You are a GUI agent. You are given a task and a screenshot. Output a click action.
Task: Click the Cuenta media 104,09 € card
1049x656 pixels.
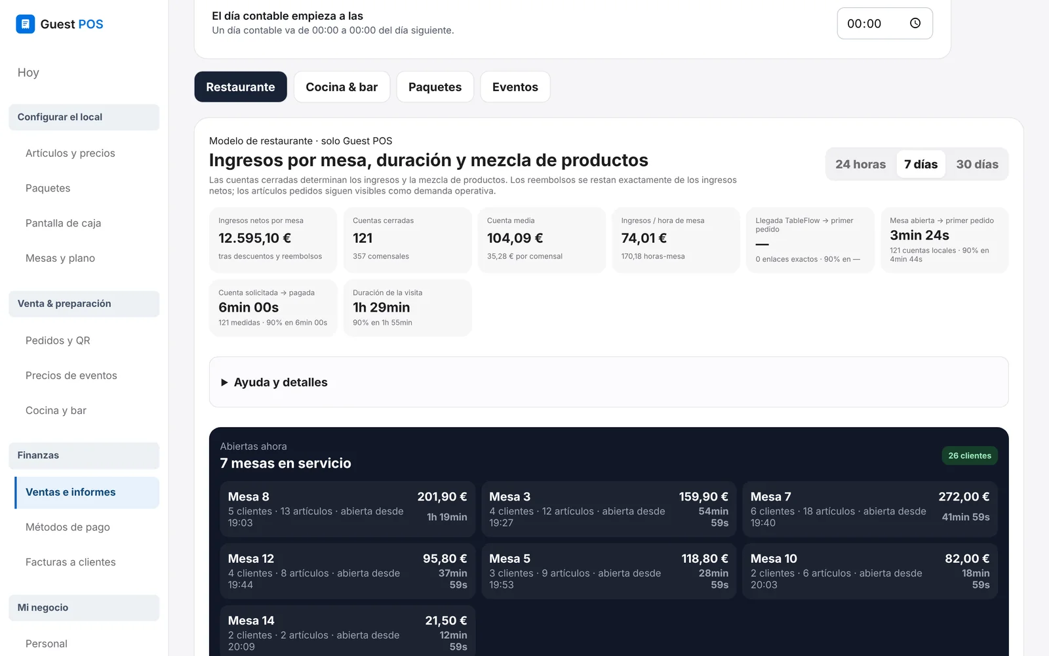(542, 240)
